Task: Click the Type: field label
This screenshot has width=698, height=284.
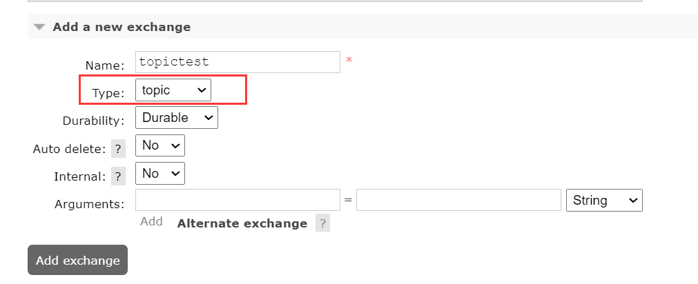Action: pos(109,93)
